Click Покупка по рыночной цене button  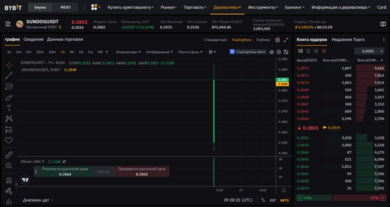click(x=65, y=171)
